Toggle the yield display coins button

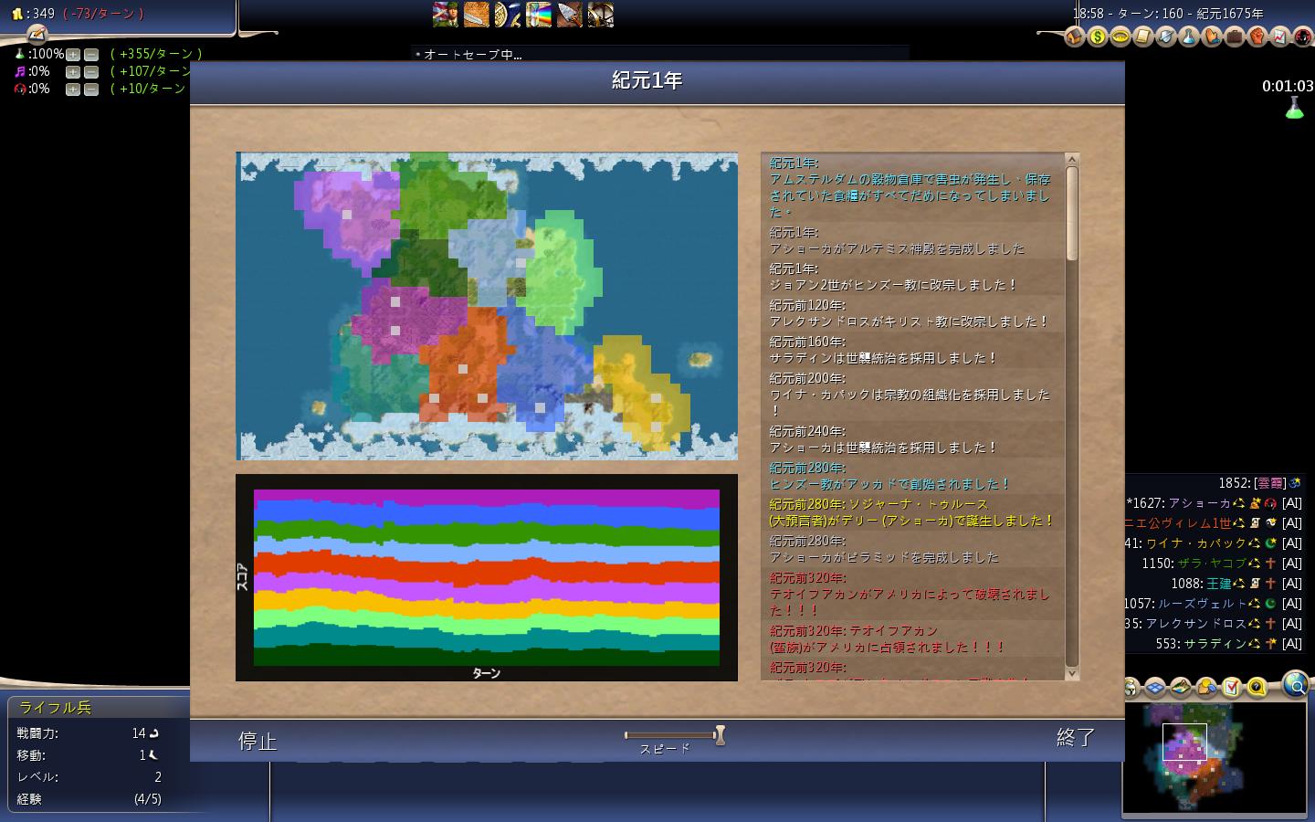[x=1206, y=688]
